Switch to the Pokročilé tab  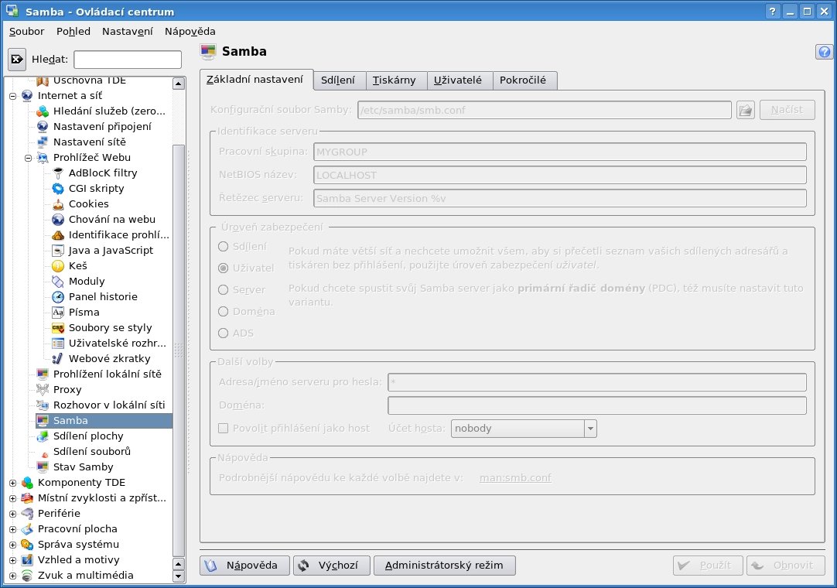pos(523,80)
